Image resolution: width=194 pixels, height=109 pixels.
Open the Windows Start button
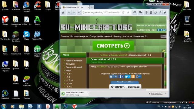[x=4, y=106]
